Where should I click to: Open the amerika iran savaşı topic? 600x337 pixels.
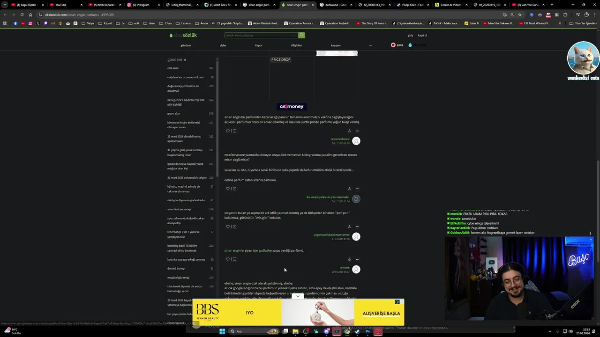[x=179, y=209]
